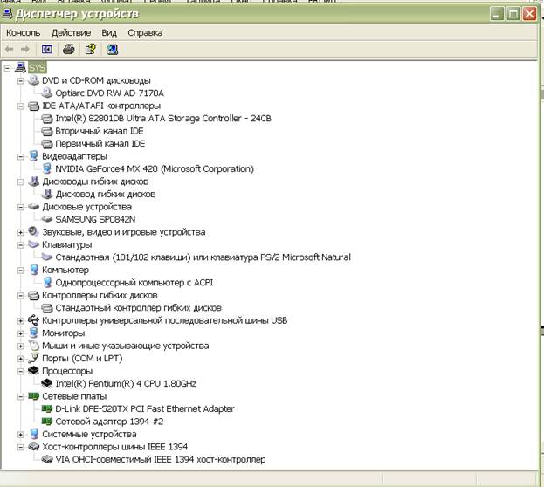
Task: Toggle the console tree pane icon
Action: click(47, 49)
